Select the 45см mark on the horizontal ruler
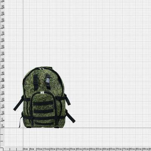The image size is (151, 151). (x=86, y=149)
